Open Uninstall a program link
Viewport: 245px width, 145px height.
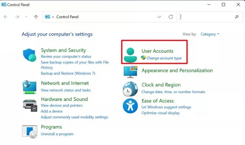coord(57,134)
